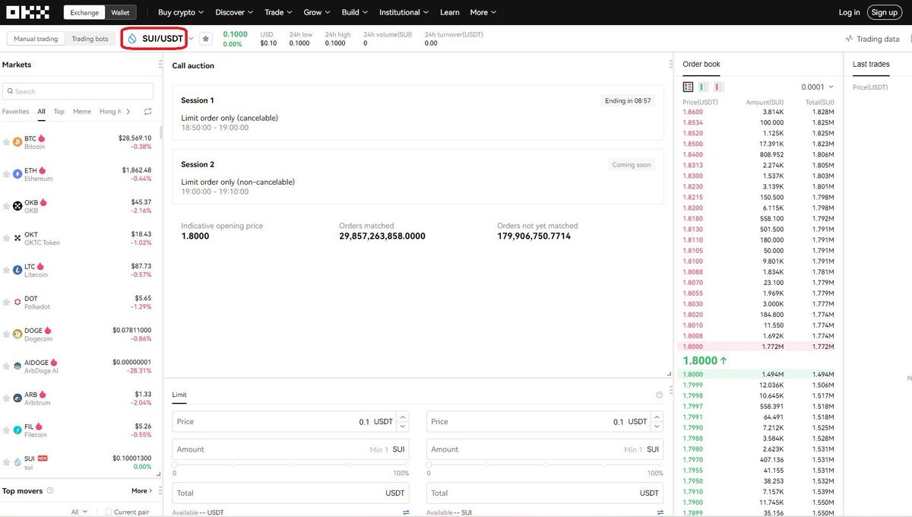Click the SUI droplet icon in pair selector
The height and width of the screenshot is (517, 912).
tap(132, 39)
